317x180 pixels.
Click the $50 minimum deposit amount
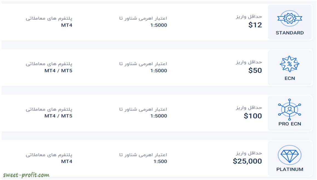point(255,70)
